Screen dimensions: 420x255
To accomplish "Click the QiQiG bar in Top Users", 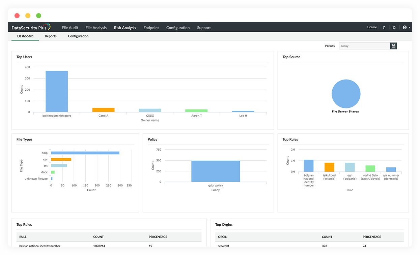I will tap(150, 110).
